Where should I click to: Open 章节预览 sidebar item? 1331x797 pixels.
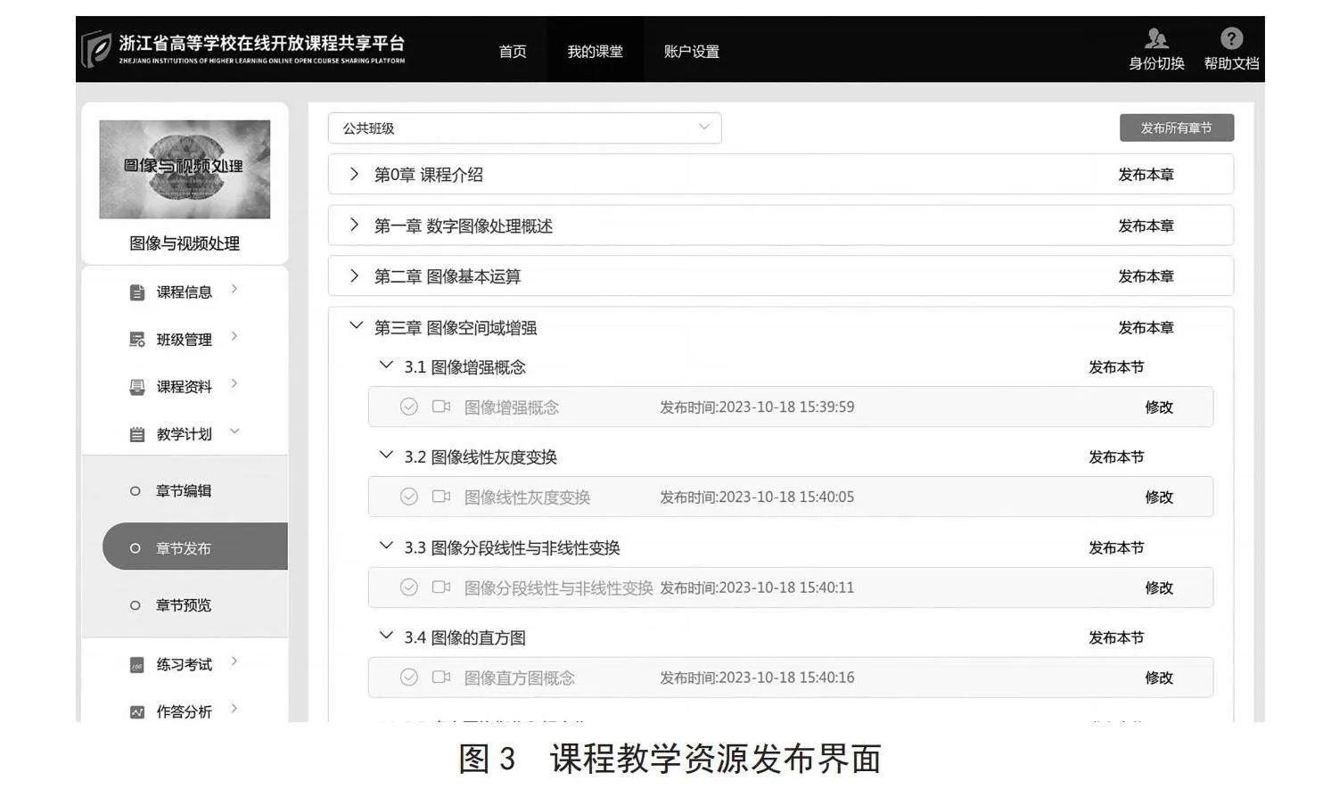point(184,605)
